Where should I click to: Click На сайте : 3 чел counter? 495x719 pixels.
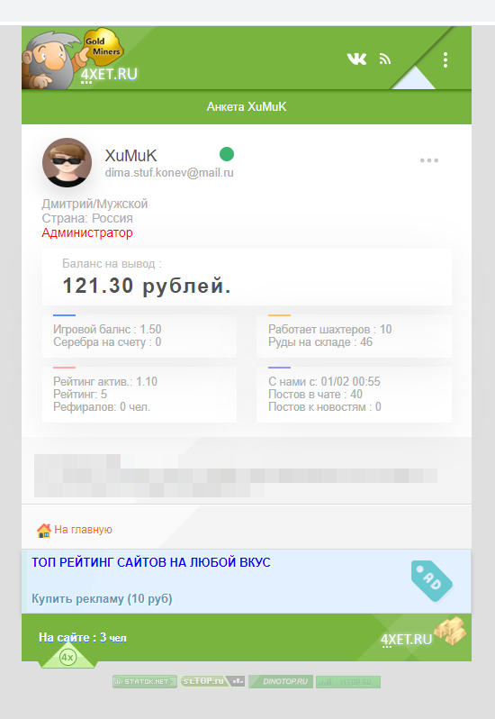point(83,637)
